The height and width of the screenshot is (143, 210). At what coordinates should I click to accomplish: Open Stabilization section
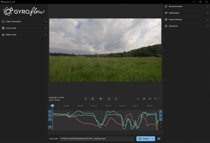(x=186, y=13)
